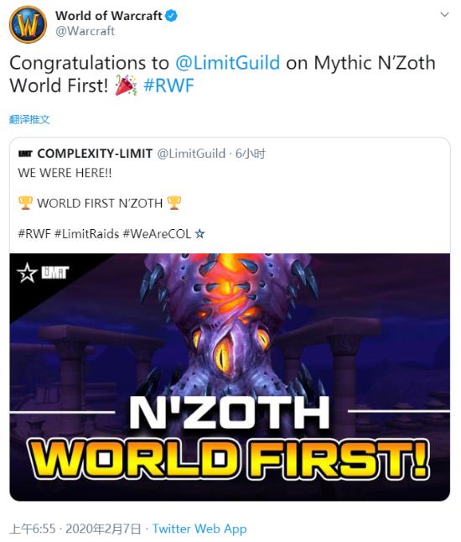This screenshot has width=461, height=542.
Task: Open the Twitter Web App source link
Action: point(199,529)
